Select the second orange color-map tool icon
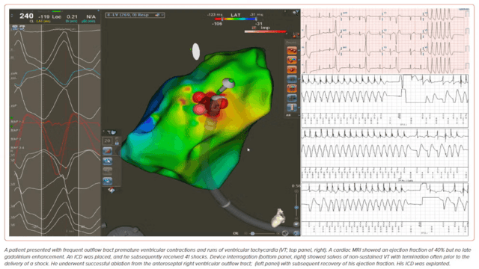479x269 pixels. pyautogui.click(x=292, y=60)
